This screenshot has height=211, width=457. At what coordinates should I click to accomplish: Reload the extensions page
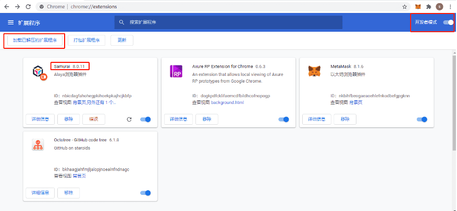(x=28, y=6)
